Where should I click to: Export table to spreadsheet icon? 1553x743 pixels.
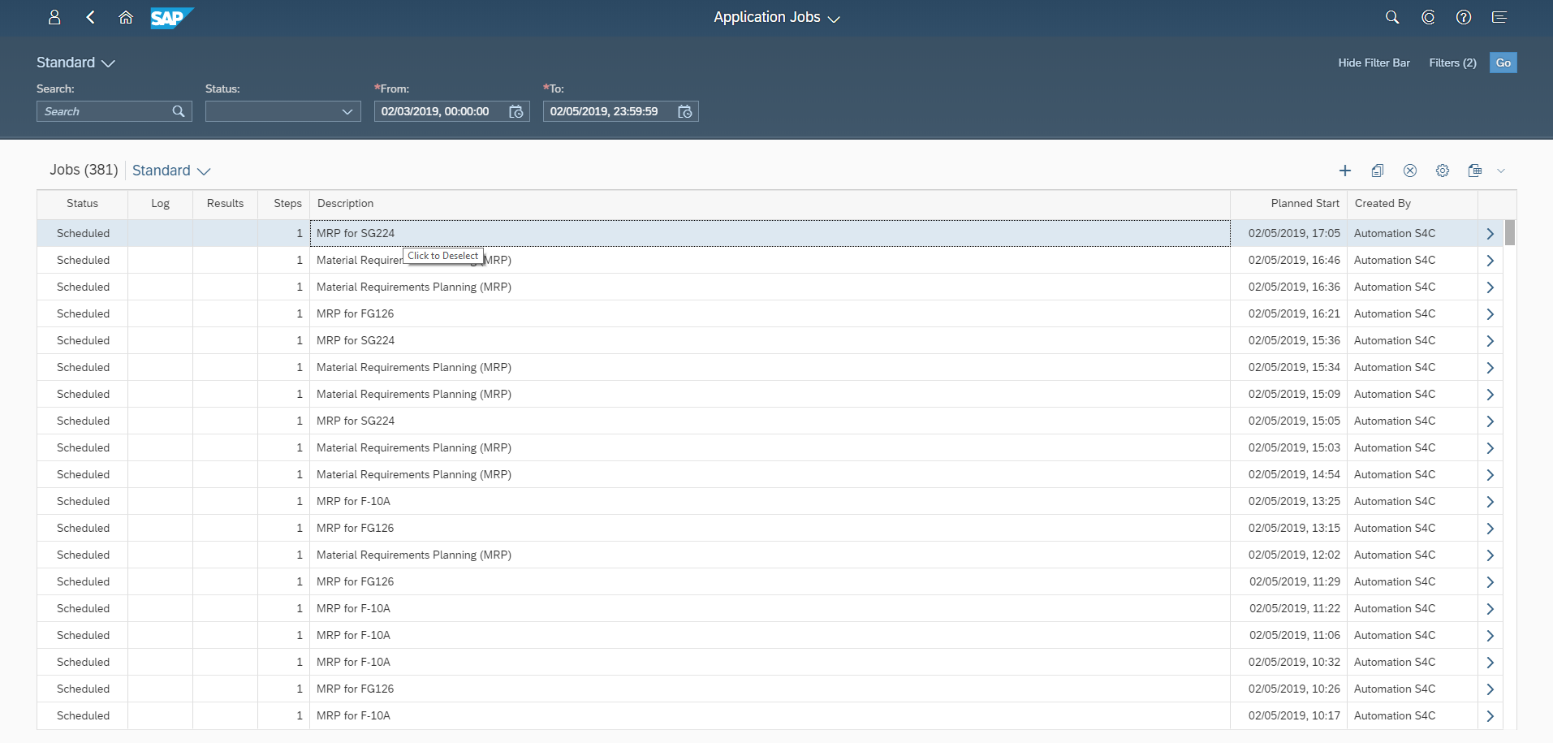pos(1475,171)
